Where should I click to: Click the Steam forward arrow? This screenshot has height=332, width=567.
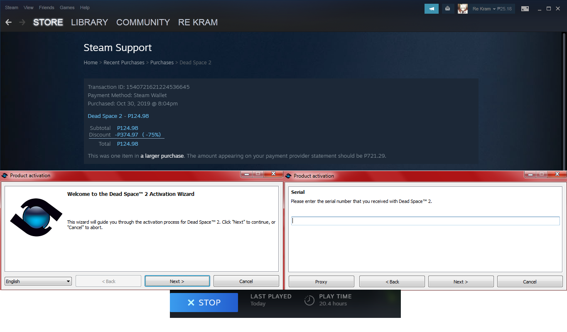click(22, 22)
